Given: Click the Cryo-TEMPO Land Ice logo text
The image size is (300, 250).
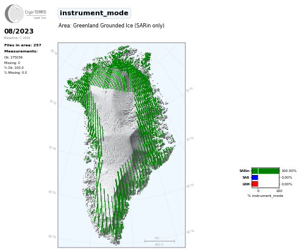Looking at the screenshot, I should (x=35, y=15).
